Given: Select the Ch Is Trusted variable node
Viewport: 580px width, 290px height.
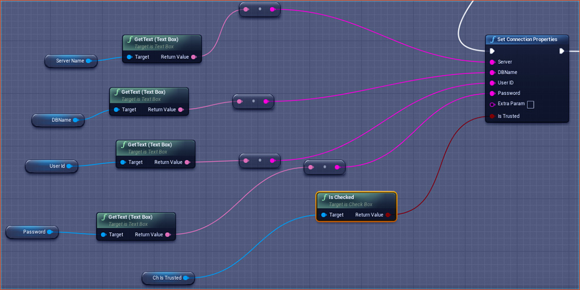Looking at the screenshot, I should coord(167,278).
